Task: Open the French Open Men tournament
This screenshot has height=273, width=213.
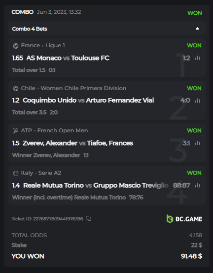Action: [63, 130]
